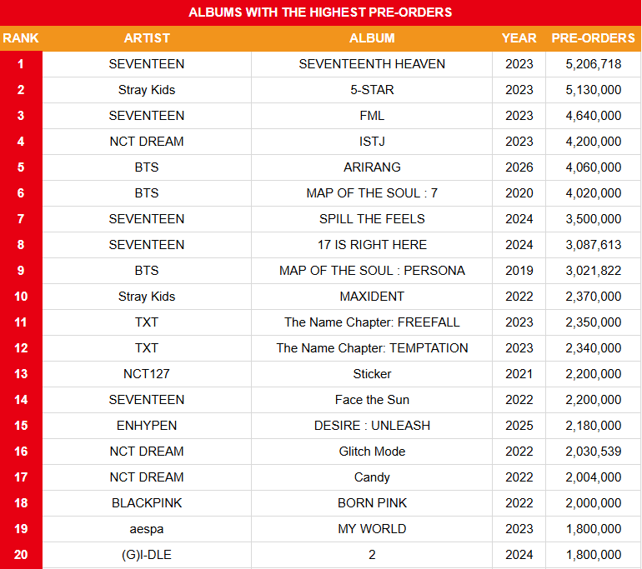
Task: Click rank number 5 cell
Action: click(x=21, y=167)
